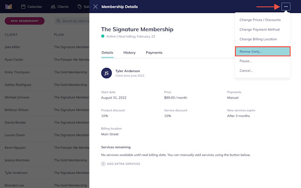Click the app logo icon
The image size is (301, 188).
coord(8,7)
